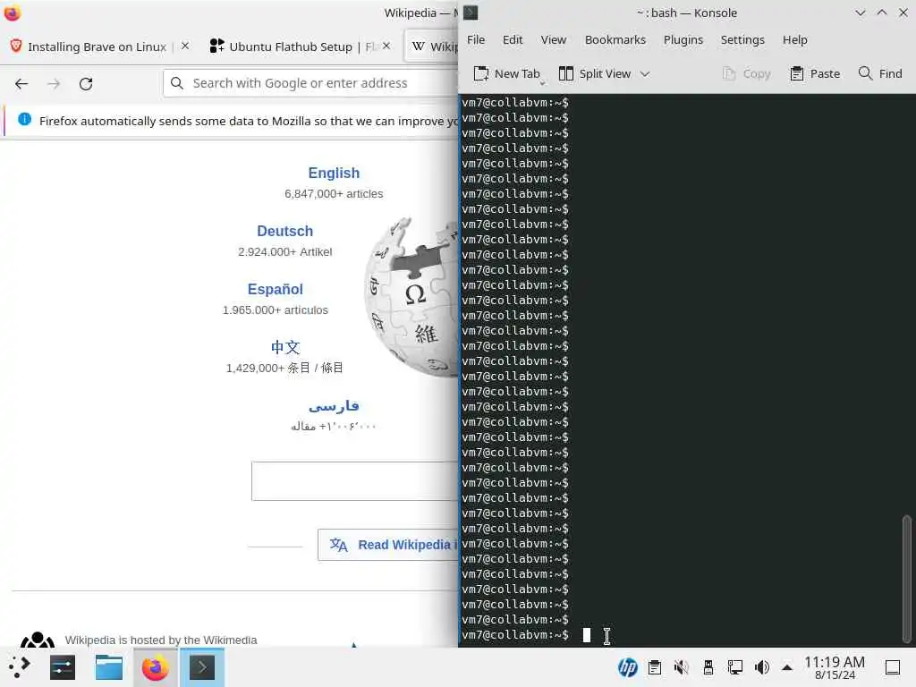916x687 pixels.
Task: Go back in Firefox
Action: [x=21, y=83]
